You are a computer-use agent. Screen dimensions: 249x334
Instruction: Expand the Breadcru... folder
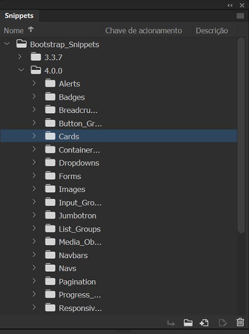click(34, 110)
